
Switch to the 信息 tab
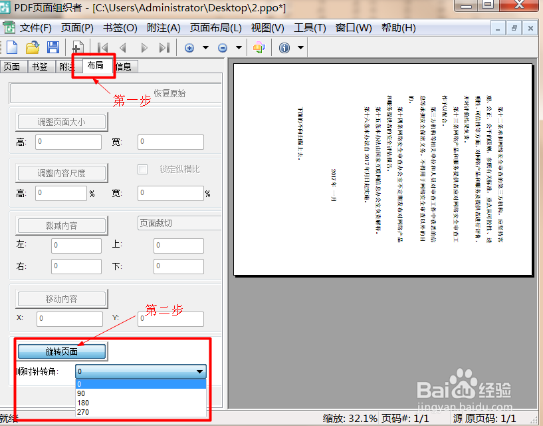click(x=124, y=67)
